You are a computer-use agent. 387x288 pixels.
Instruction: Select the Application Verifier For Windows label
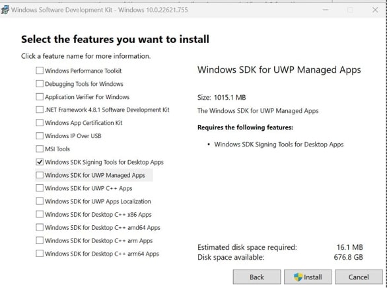coord(87,97)
